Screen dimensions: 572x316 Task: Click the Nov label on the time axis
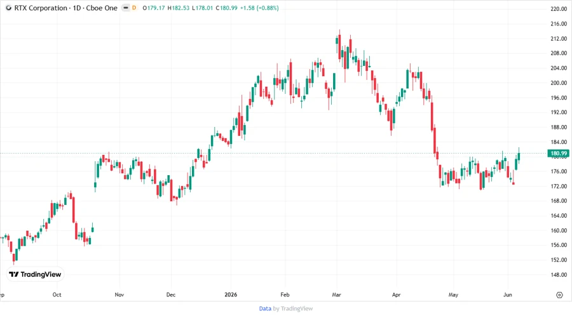pos(119,294)
